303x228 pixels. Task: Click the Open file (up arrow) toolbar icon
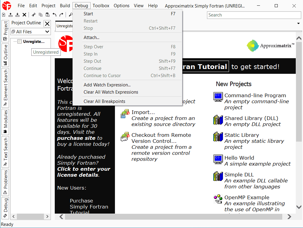pos(11,15)
